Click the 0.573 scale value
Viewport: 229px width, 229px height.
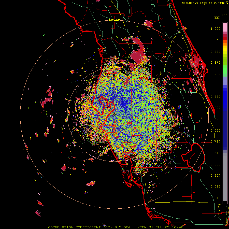click(216, 119)
